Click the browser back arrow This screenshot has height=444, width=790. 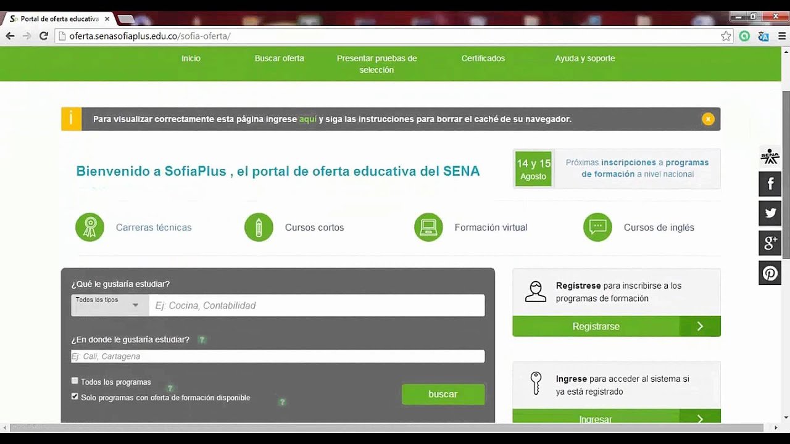pyautogui.click(x=10, y=36)
